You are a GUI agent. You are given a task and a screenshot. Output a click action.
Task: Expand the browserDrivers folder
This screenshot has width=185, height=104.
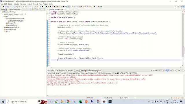coord(3,29)
